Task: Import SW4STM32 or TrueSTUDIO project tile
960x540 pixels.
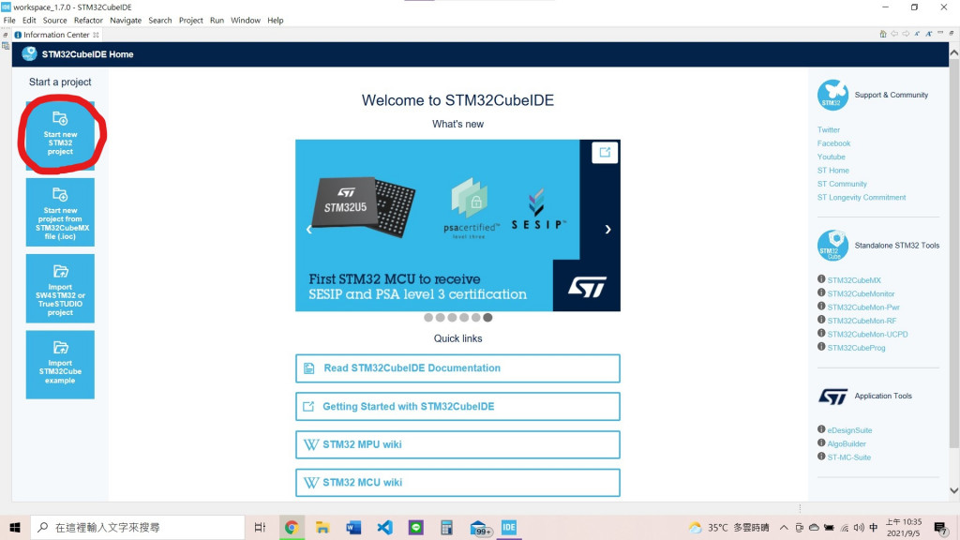Action: 60,289
